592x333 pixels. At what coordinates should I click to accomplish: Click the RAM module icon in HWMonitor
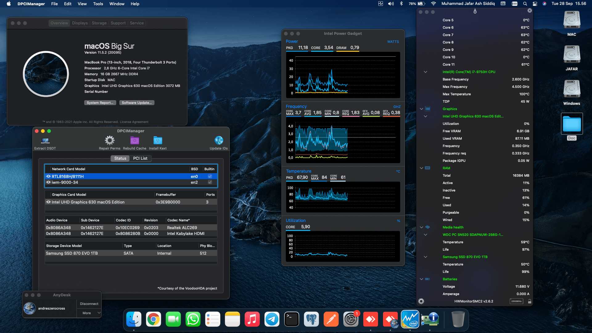click(428, 168)
